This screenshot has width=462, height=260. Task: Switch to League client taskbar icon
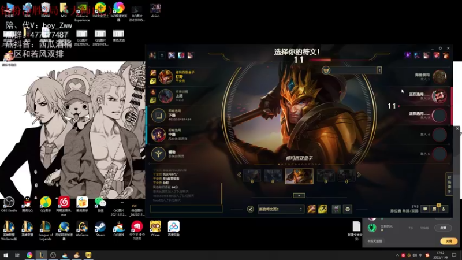click(42, 255)
